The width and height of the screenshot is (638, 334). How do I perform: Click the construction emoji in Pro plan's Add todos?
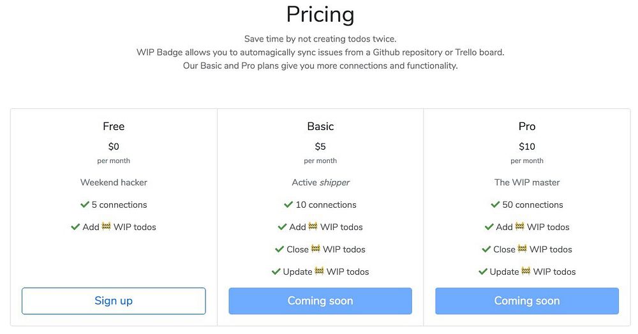(x=520, y=226)
